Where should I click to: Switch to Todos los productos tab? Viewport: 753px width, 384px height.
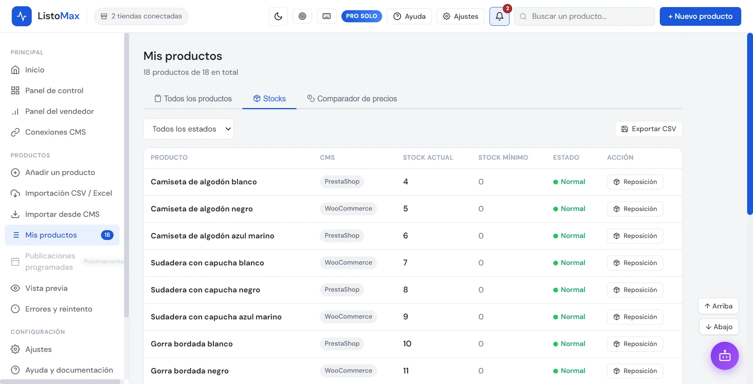[x=193, y=99]
